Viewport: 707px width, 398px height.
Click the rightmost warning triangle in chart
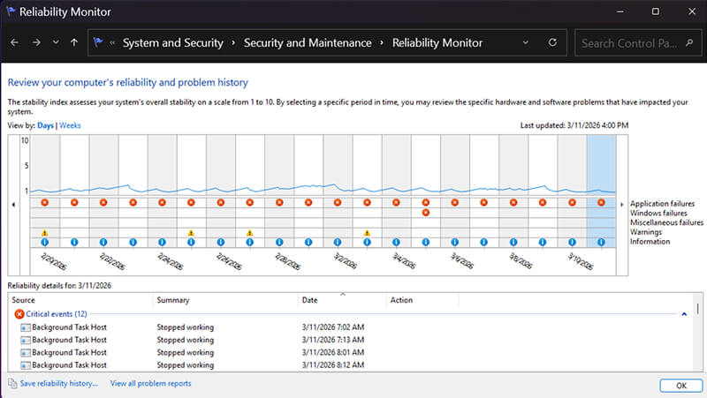[367, 233]
